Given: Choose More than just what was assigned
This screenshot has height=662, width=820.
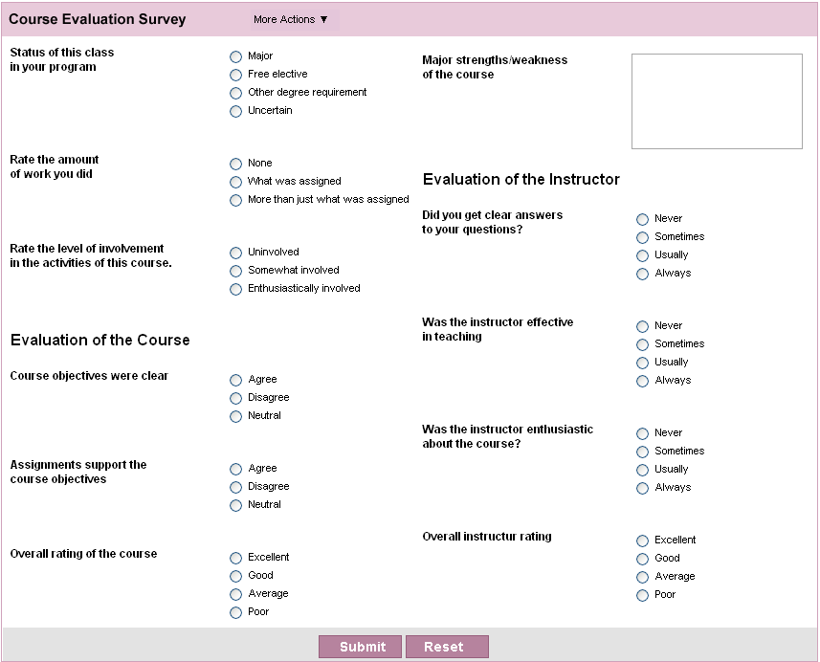Looking at the screenshot, I should [236, 201].
